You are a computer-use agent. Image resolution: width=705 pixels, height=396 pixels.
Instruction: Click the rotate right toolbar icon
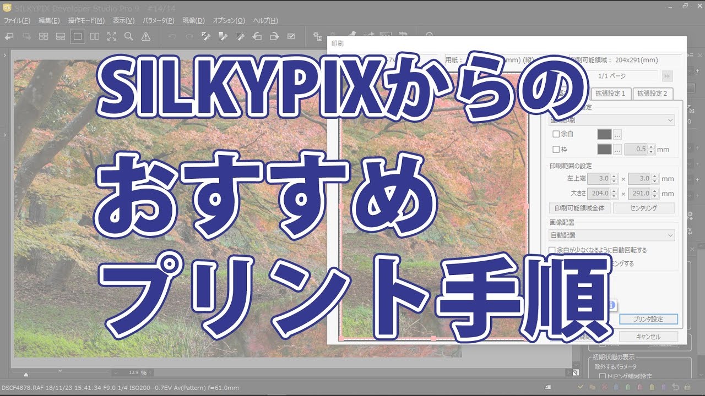pos(274,36)
